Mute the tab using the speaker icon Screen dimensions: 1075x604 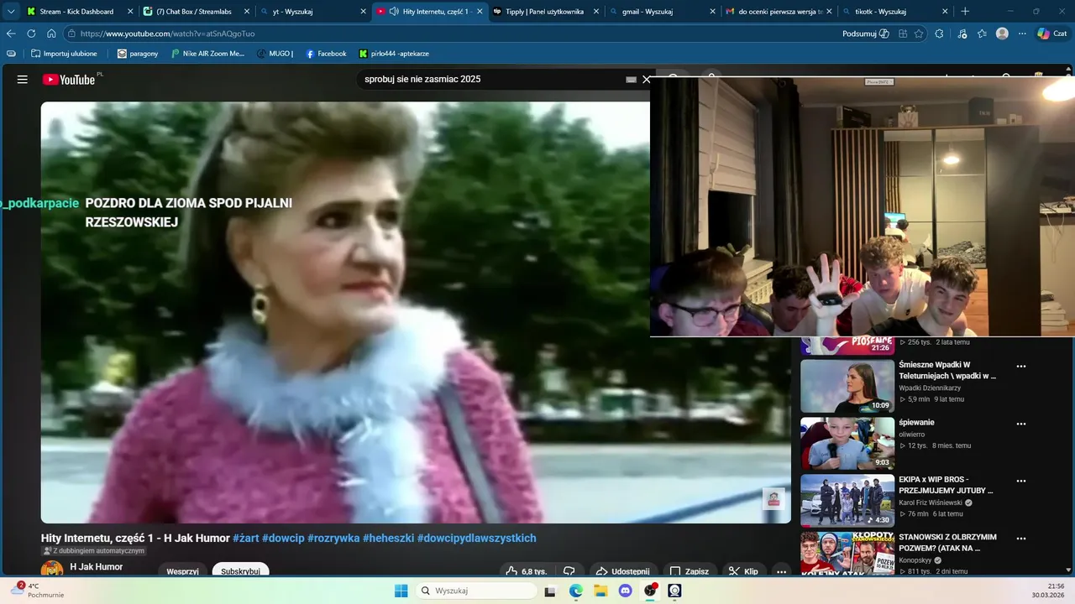click(x=394, y=12)
